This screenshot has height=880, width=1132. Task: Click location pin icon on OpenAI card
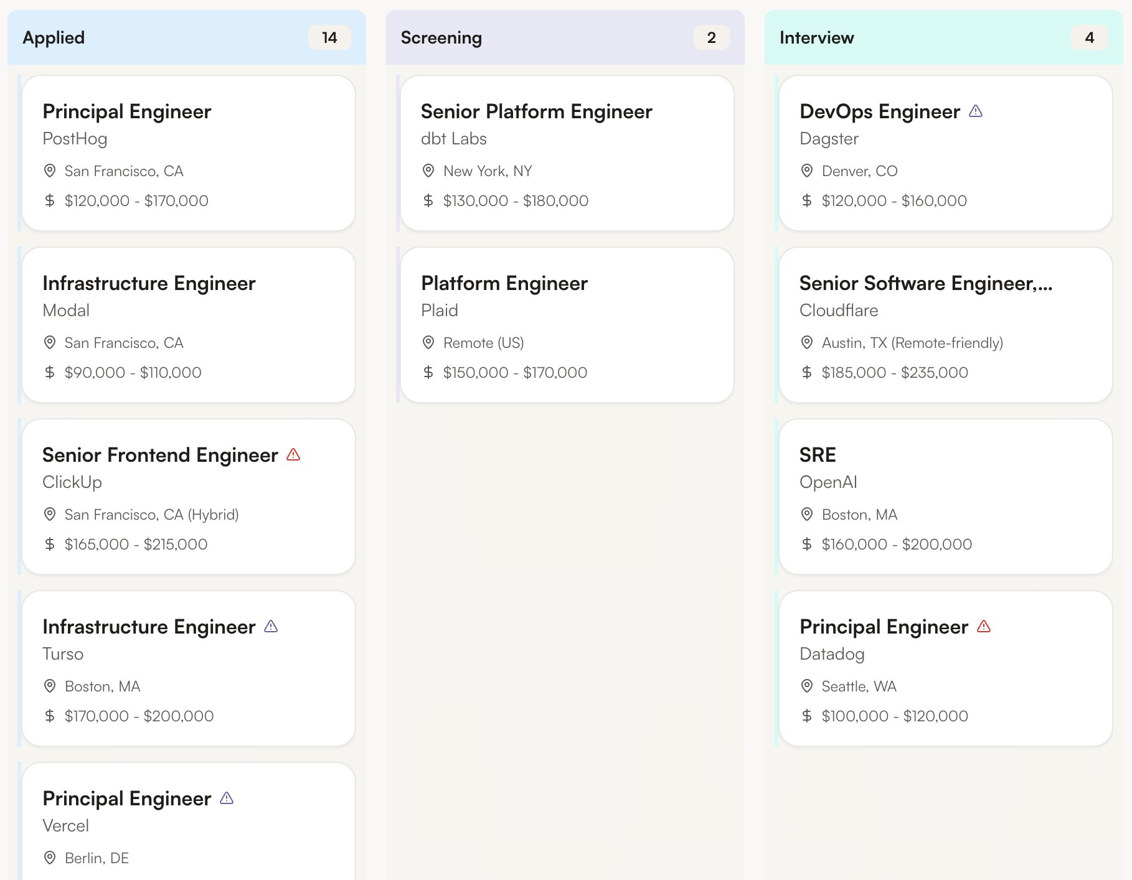(807, 514)
